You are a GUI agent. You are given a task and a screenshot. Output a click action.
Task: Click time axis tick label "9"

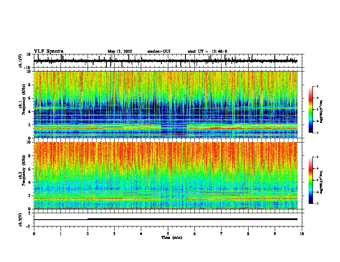275,234
